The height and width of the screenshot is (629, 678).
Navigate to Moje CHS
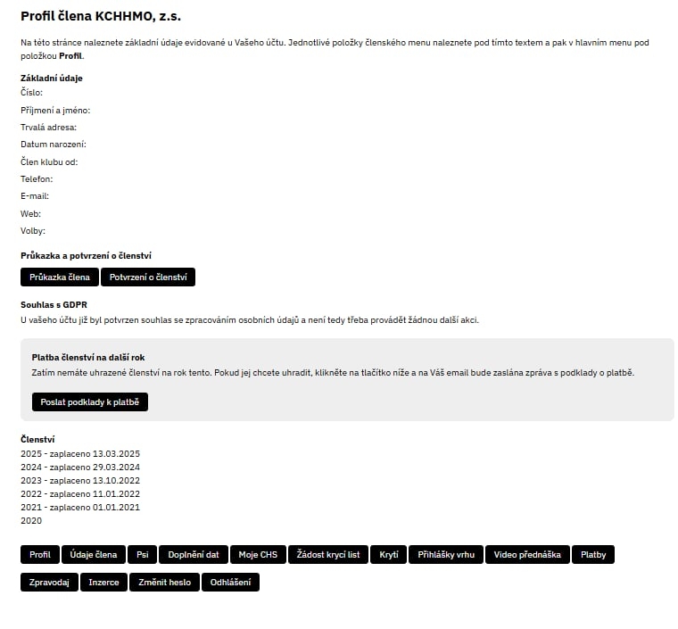pyautogui.click(x=258, y=555)
